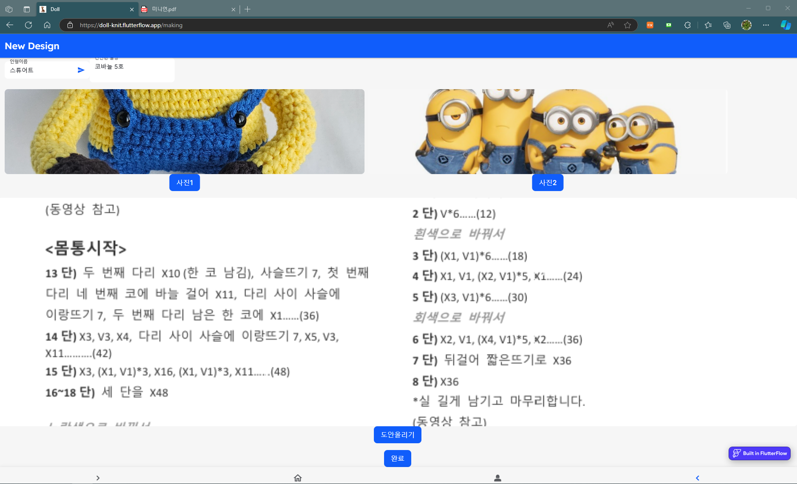Click the line '5 단) (X3, V1)*6......(30)'
Image resolution: width=797 pixels, height=484 pixels.
(470, 297)
